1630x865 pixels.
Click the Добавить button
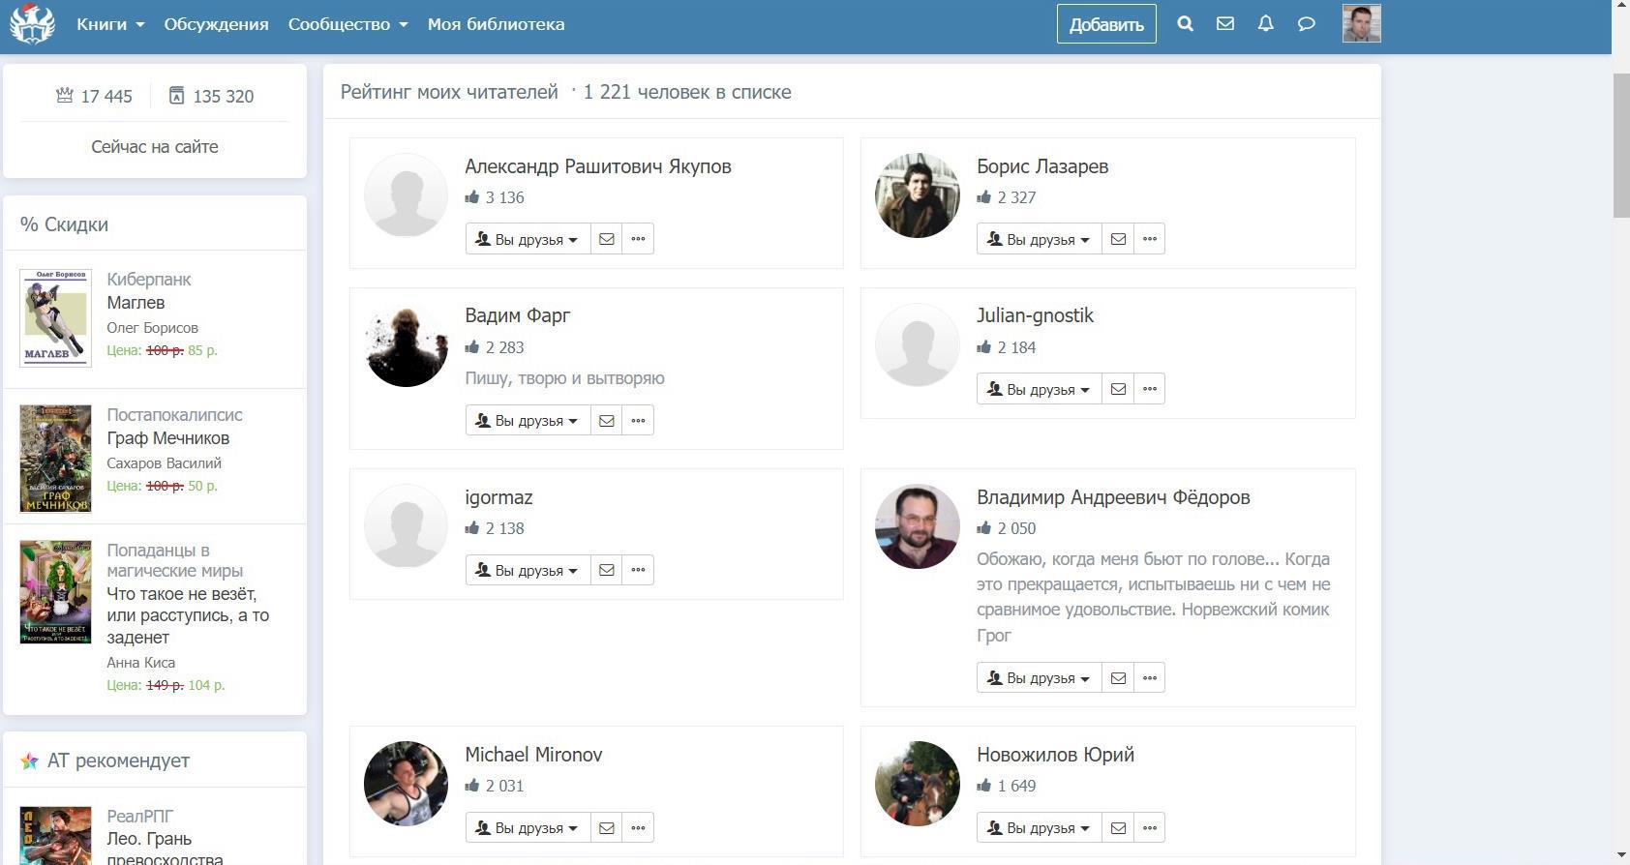pyautogui.click(x=1106, y=24)
